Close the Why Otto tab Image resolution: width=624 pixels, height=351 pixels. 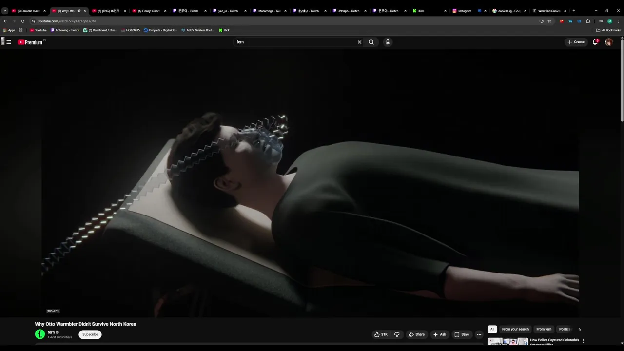[x=85, y=11]
